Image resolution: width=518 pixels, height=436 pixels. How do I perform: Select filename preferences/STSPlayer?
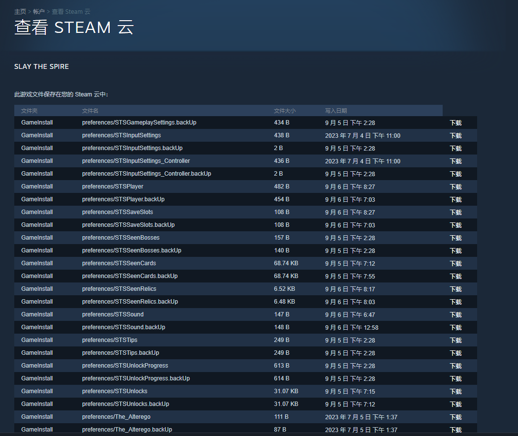113,187
